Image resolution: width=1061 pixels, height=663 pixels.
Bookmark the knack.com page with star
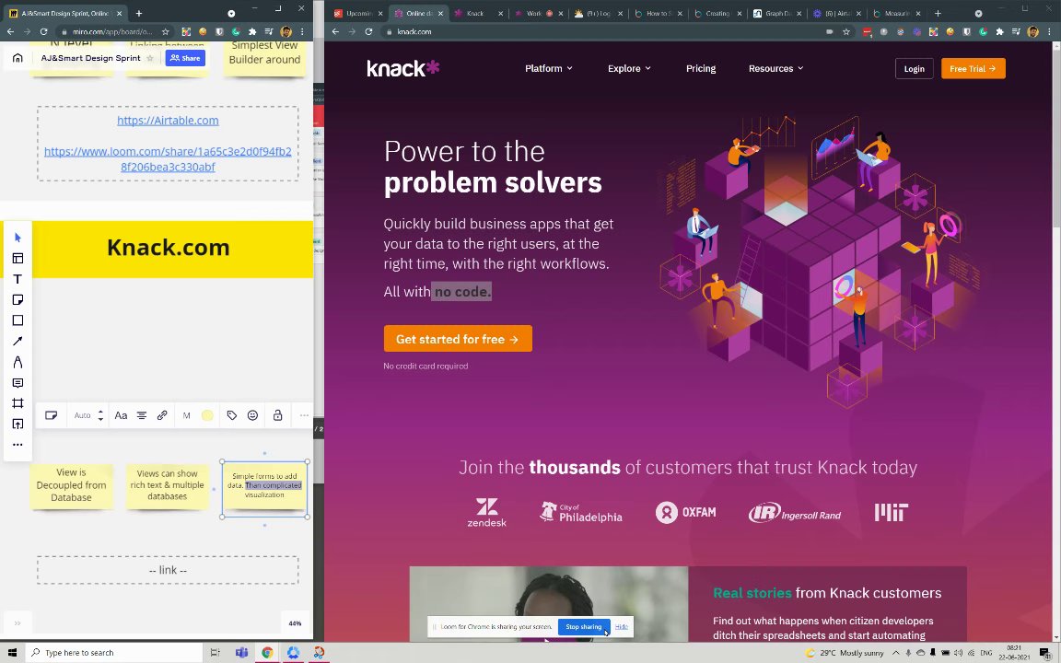(845, 31)
